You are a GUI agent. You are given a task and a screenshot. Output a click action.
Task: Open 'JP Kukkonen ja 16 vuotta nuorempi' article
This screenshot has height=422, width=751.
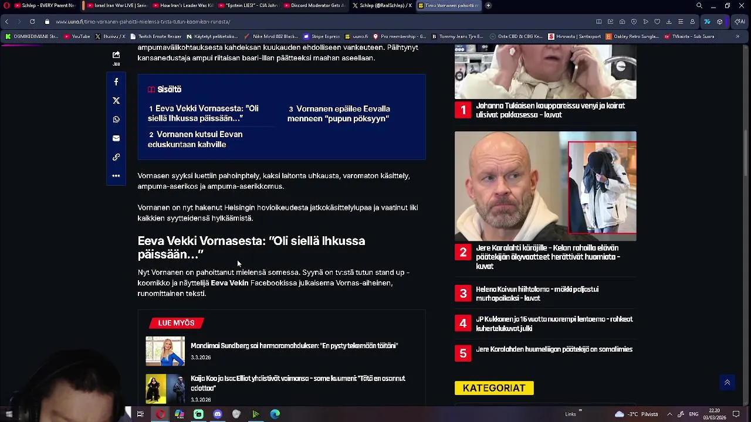(554, 324)
